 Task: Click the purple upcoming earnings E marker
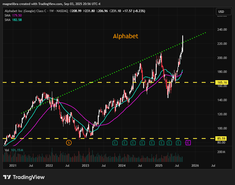(188, 143)
